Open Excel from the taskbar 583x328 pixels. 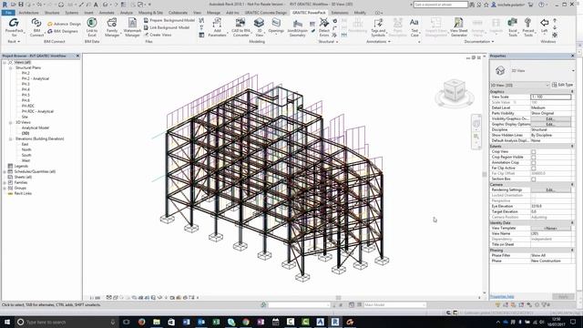click(216, 322)
